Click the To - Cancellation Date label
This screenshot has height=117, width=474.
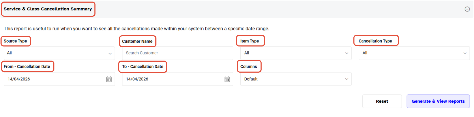point(143,67)
